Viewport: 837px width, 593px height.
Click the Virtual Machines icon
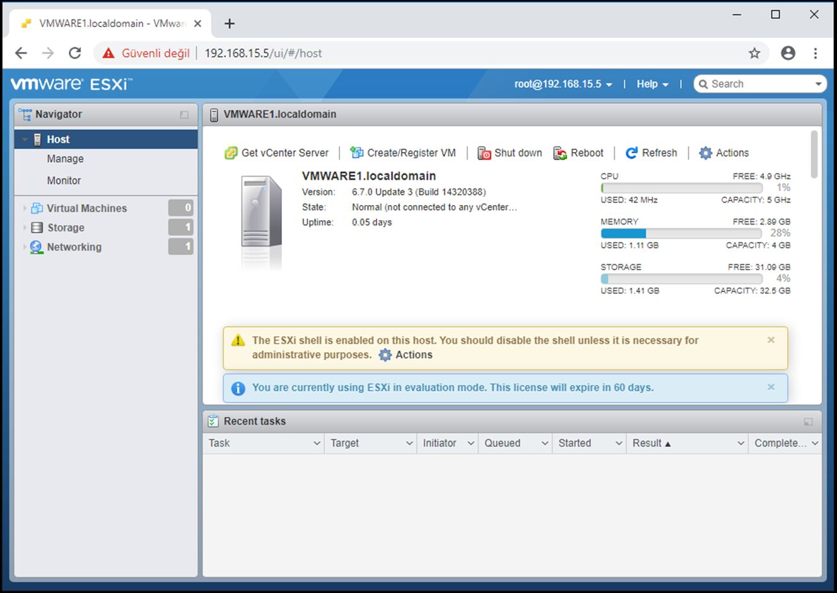(37, 208)
